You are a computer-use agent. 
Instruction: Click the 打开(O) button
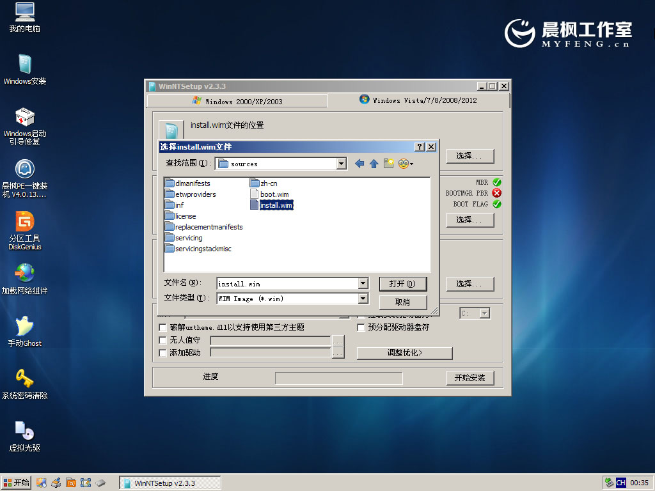tap(403, 284)
